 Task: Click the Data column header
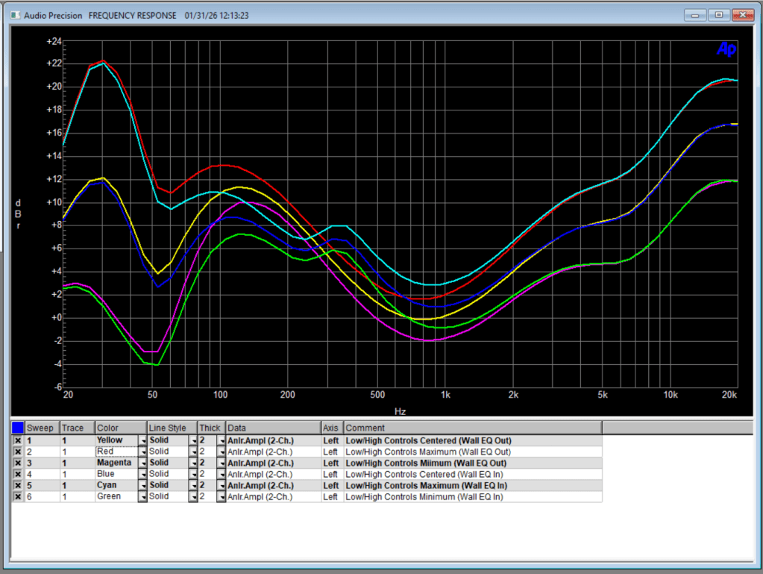tap(273, 428)
